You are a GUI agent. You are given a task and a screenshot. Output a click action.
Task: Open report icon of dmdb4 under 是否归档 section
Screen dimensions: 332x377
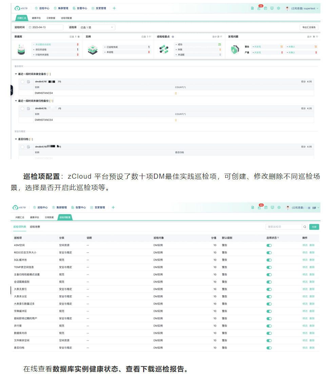point(29,147)
